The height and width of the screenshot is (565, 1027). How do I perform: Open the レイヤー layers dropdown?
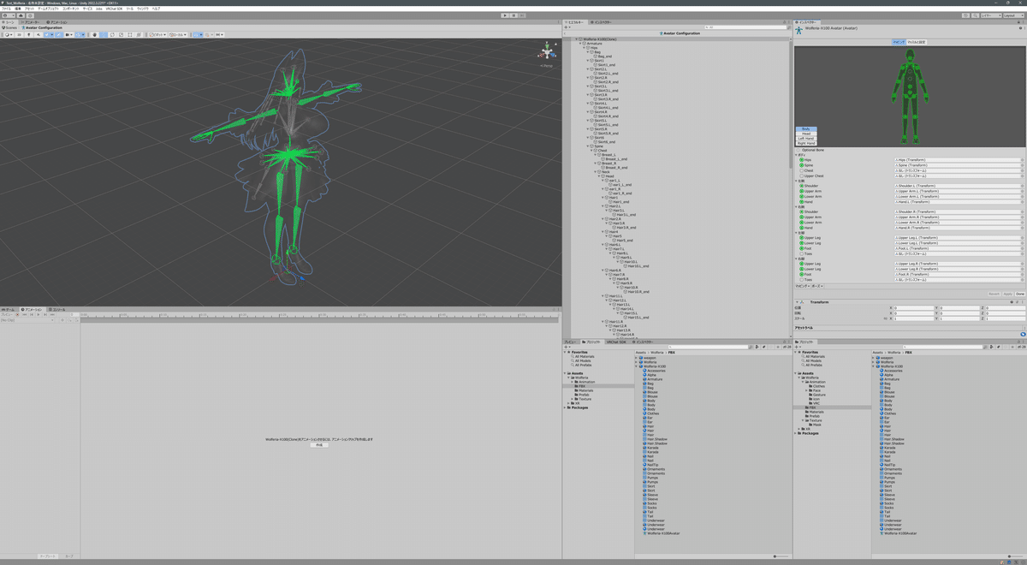(991, 15)
